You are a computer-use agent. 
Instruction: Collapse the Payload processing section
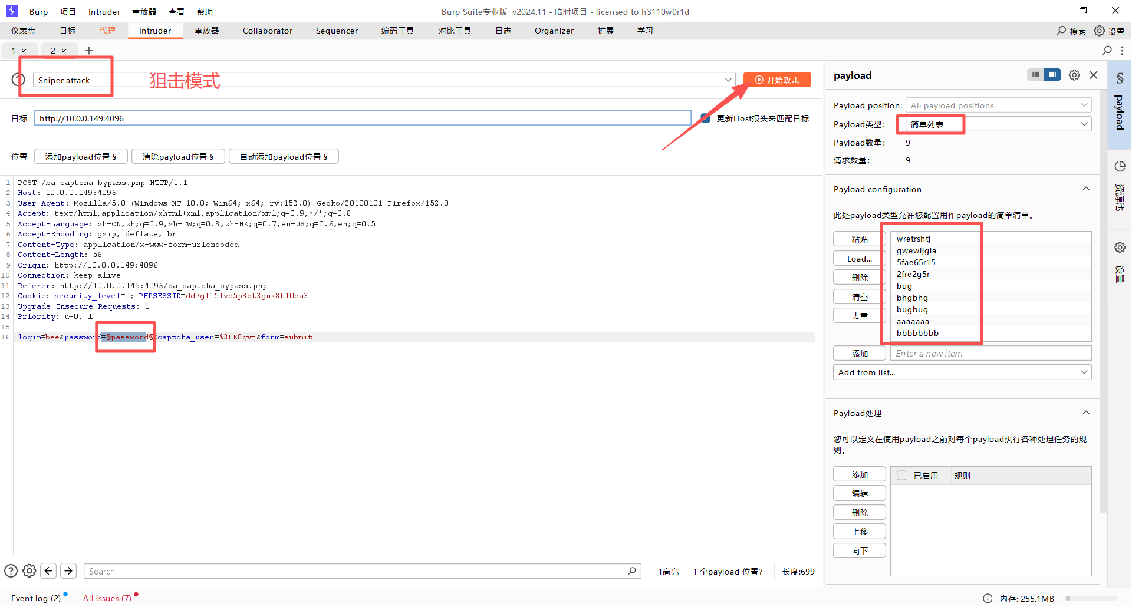[1086, 413]
